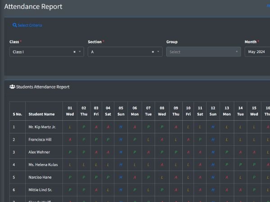This screenshot has height=202, width=270.
Task: Click the 05 Sun column header
Action: [x=121, y=111]
